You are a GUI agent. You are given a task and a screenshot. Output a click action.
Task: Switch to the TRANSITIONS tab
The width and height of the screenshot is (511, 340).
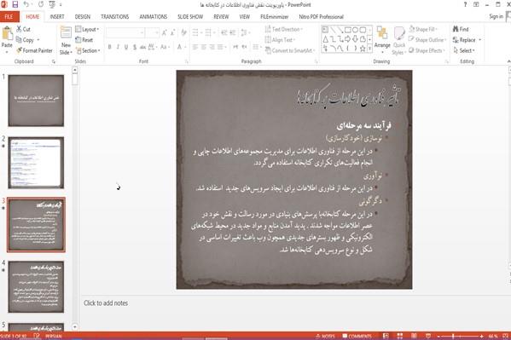coord(114,16)
